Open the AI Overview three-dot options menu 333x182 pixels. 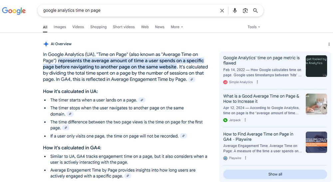pos(329,44)
